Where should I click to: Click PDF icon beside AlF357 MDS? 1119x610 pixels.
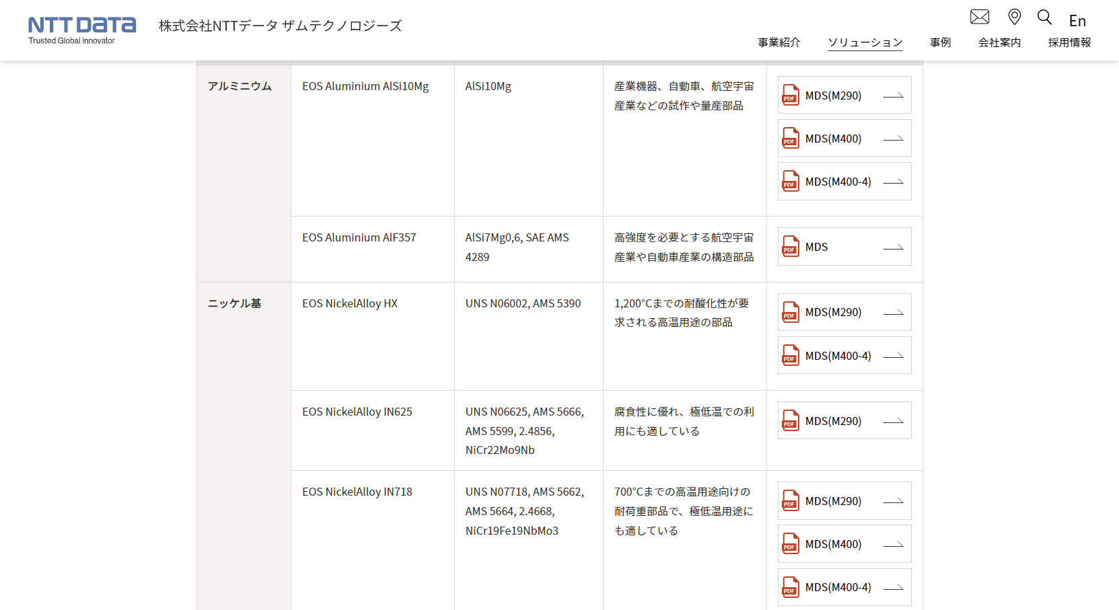click(x=791, y=246)
